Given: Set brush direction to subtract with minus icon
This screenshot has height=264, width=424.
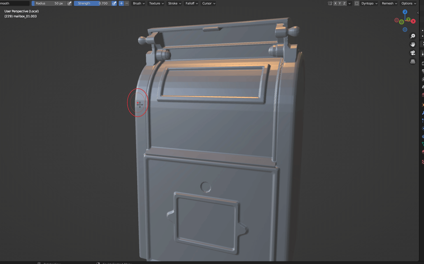Looking at the screenshot, I should click(x=126, y=3).
